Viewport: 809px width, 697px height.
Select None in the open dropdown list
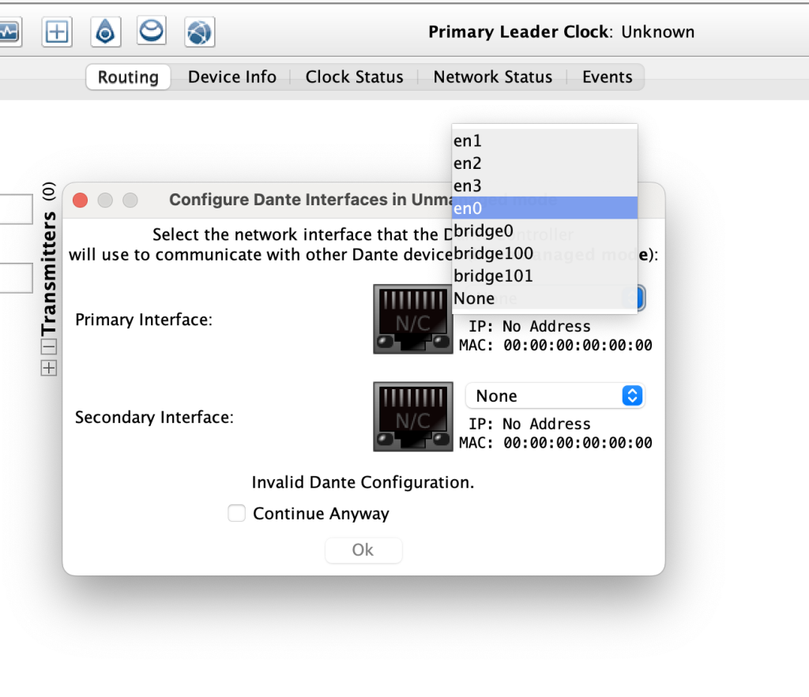click(544, 298)
